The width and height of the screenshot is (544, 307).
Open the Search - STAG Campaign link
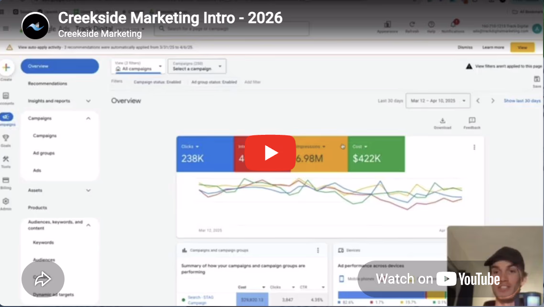200,300
